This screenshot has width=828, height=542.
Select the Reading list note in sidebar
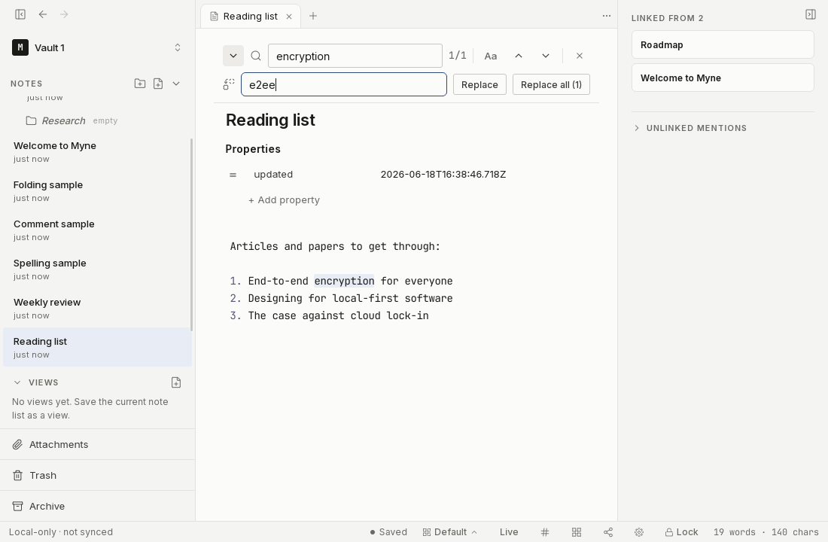(x=97, y=347)
